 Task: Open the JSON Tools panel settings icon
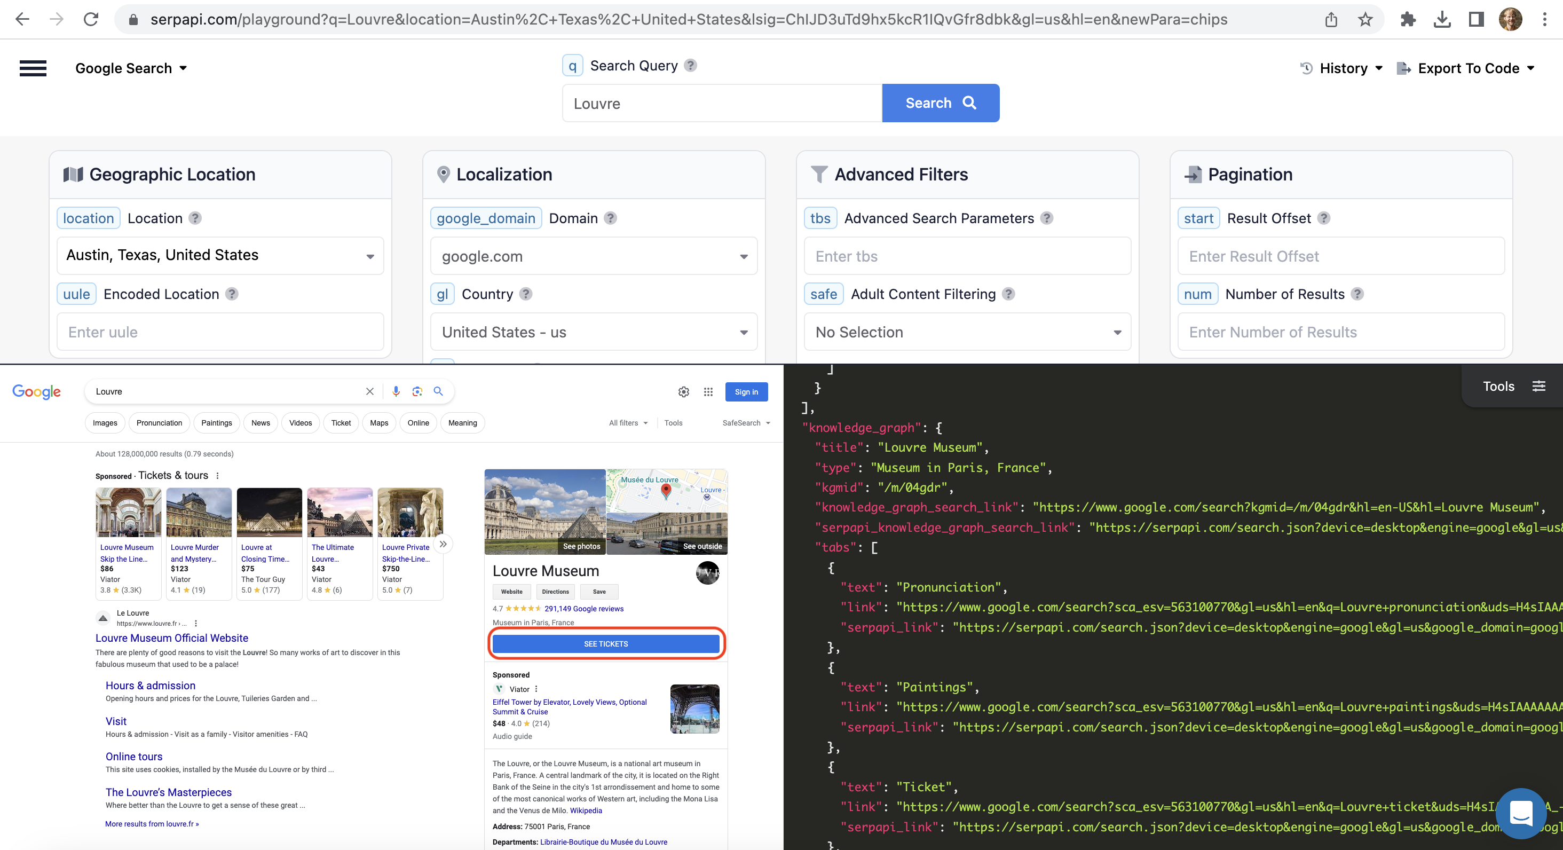[1540, 386]
